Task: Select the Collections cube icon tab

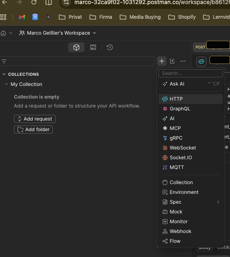Action: pos(76,47)
